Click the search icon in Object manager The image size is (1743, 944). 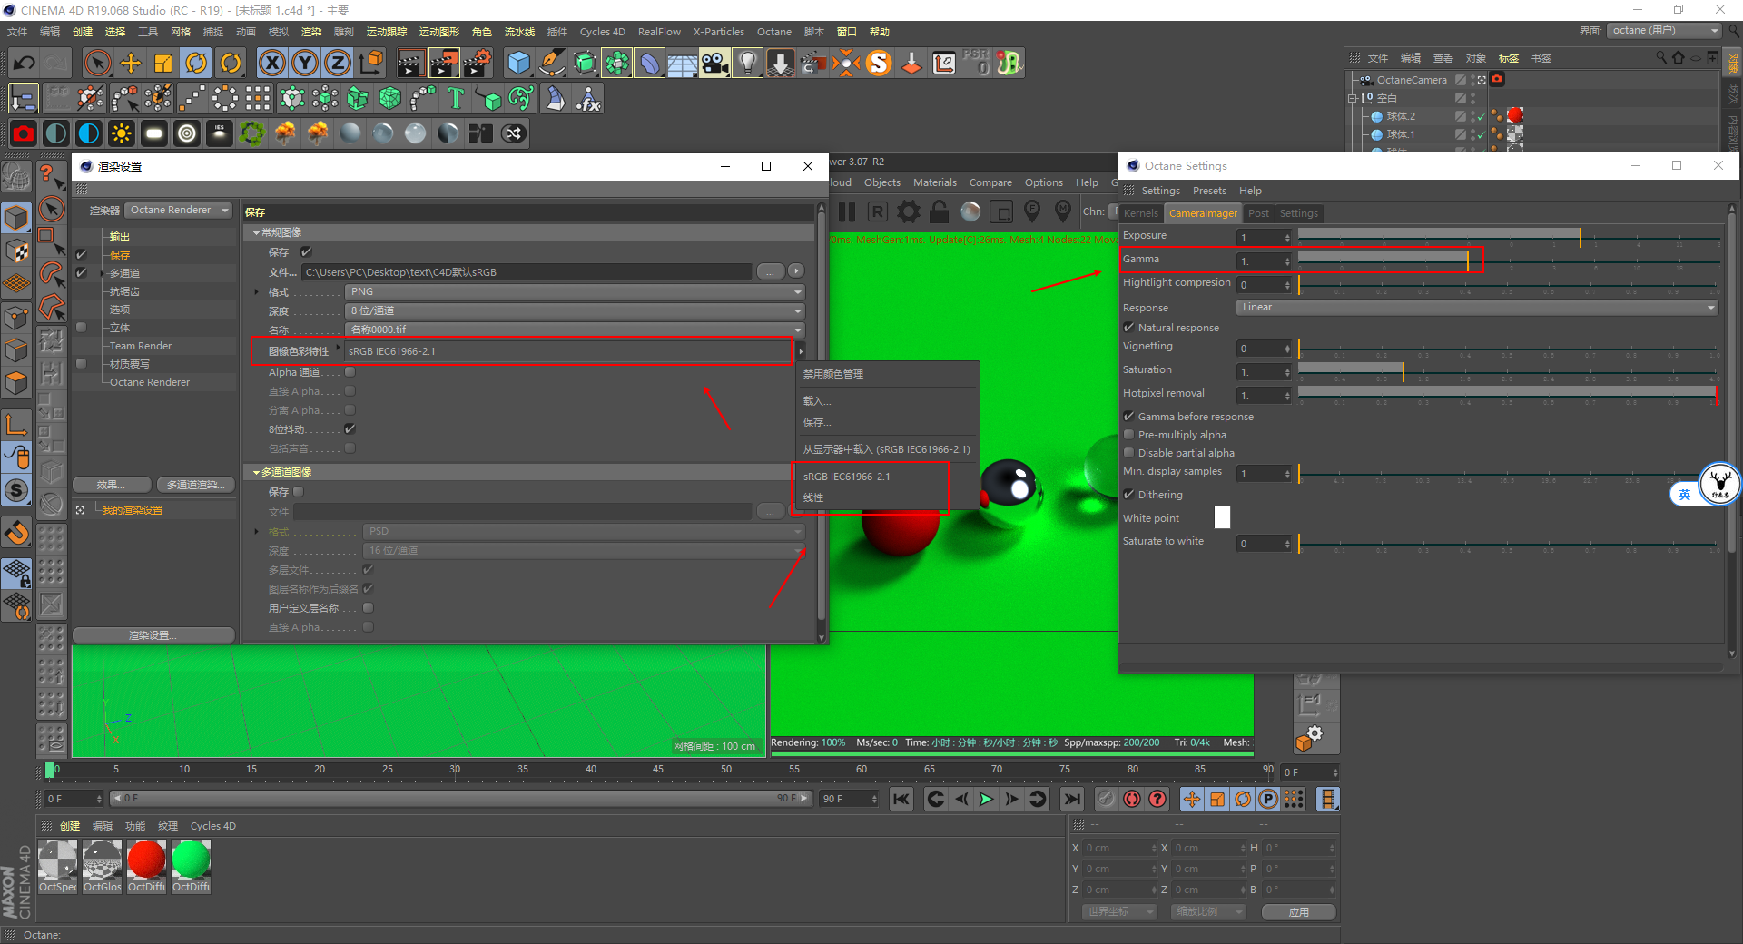1661,57
